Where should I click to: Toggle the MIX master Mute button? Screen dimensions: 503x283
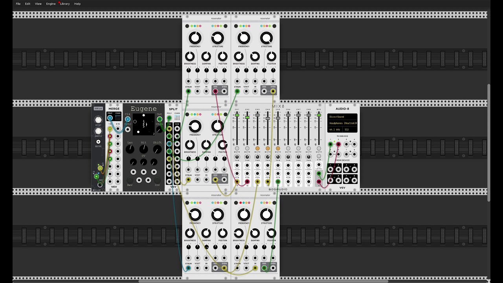(x=319, y=148)
